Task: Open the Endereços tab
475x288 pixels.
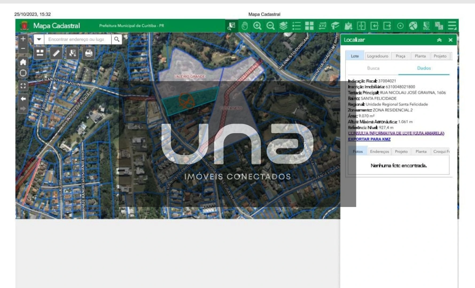Action: [x=379, y=151]
